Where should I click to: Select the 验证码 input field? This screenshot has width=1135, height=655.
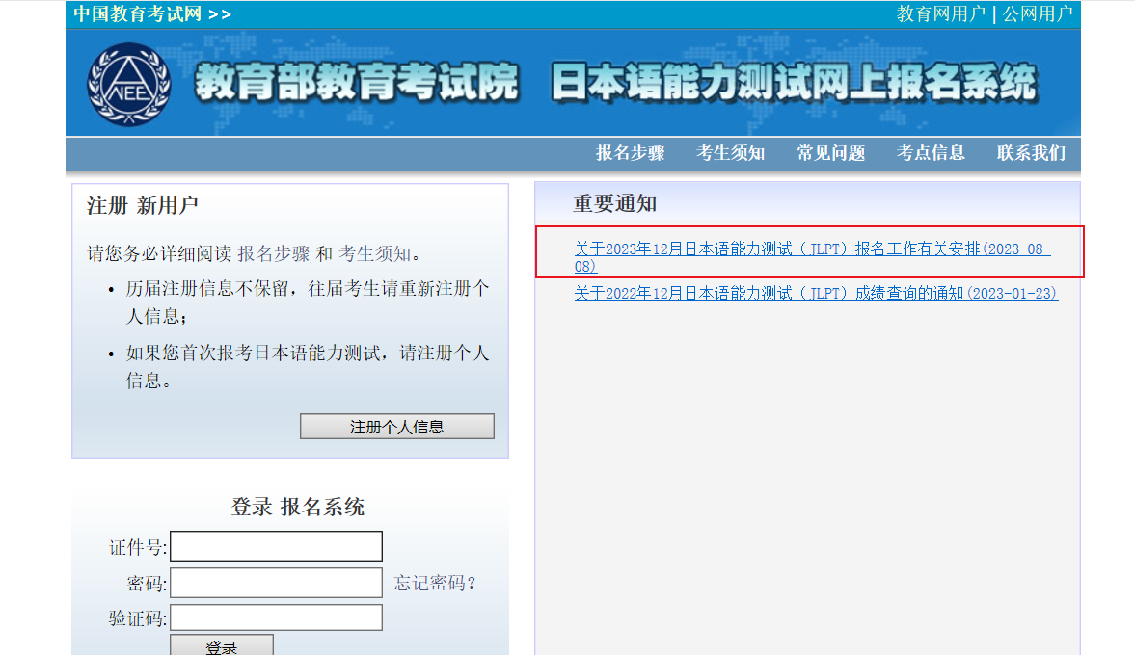tap(276, 617)
